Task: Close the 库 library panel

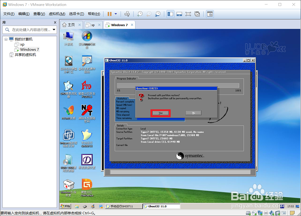Action: pyautogui.click(x=55, y=22)
